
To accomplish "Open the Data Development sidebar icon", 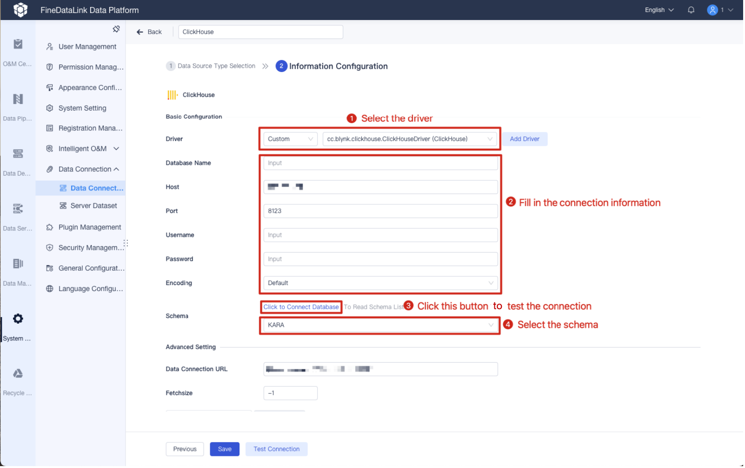I will pos(18,154).
